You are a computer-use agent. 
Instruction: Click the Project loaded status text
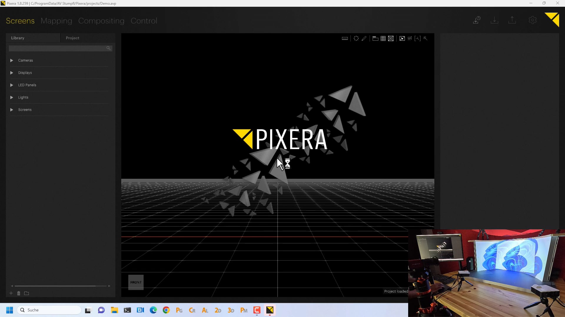click(396, 291)
